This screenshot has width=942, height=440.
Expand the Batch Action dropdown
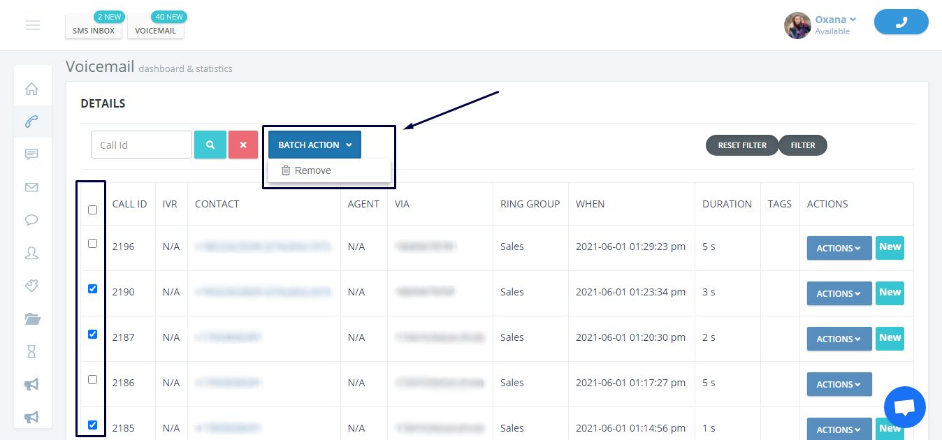314,145
